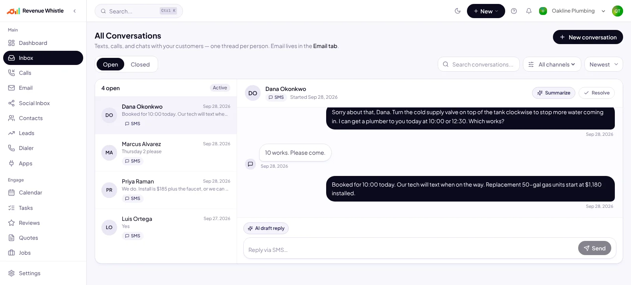Click the Revenue Whistle logo
This screenshot has height=285, width=631.
point(35,11)
